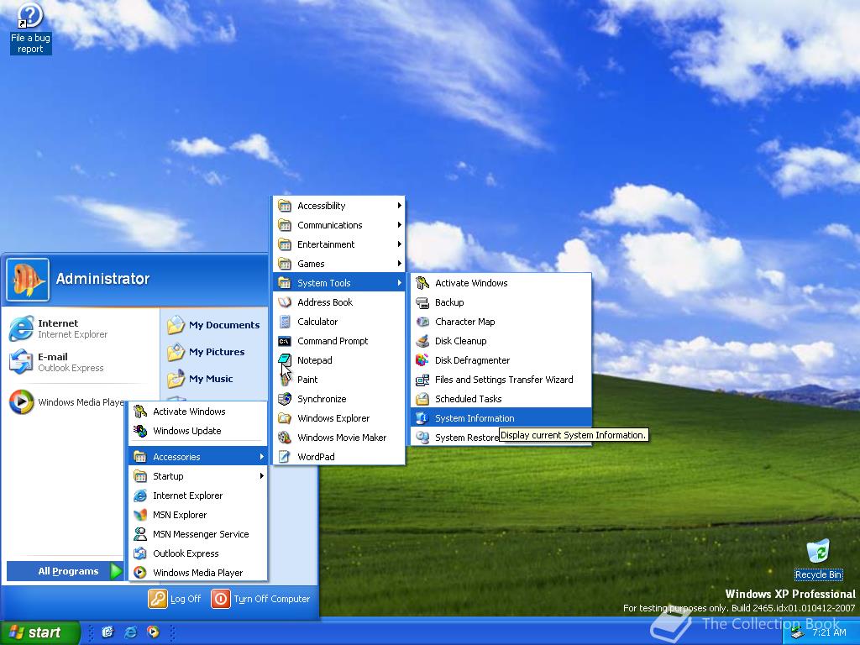Click the Command Prompt icon

pyautogui.click(x=284, y=341)
